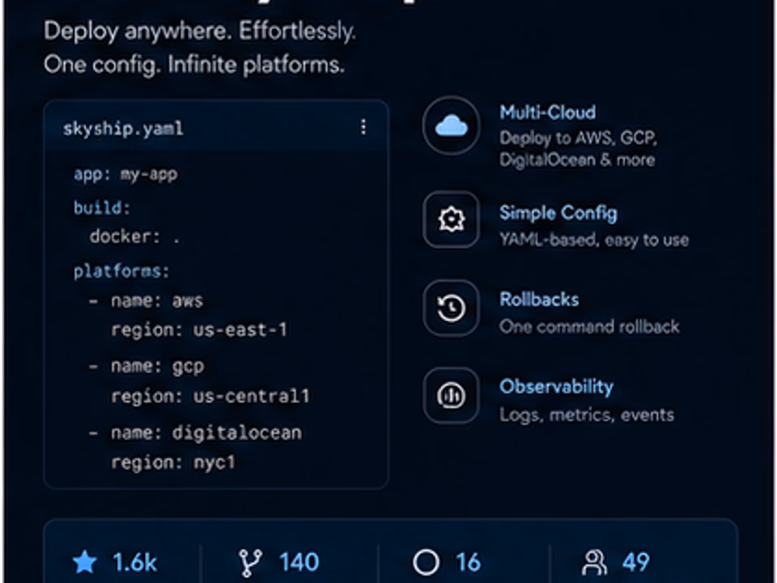Click the "Deploy anywhere. Effortlessly." tagline
This screenshot has height=583, width=777.
pyautogui.click(x=200, y=32)
